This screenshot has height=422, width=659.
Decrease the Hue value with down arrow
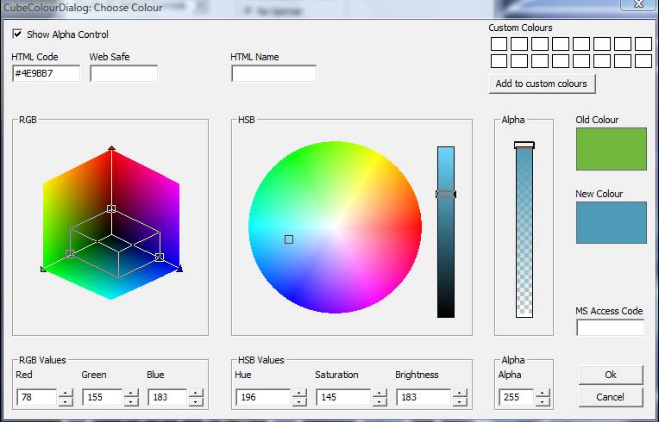299,401
